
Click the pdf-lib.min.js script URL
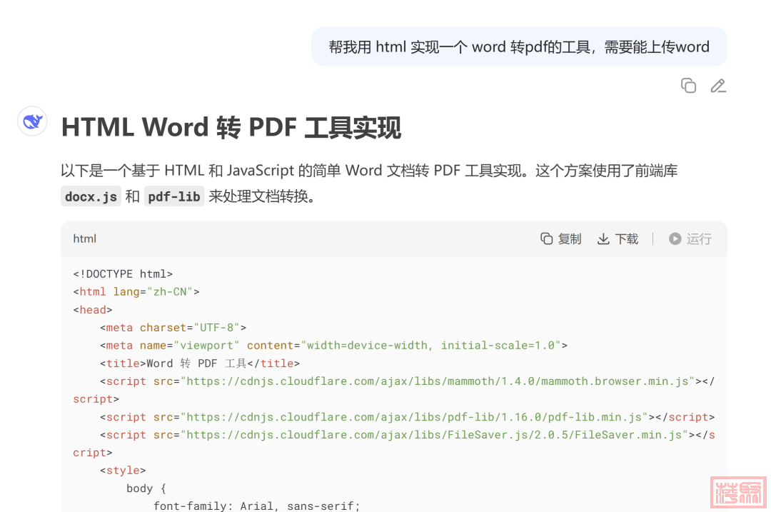coord(414,417)
